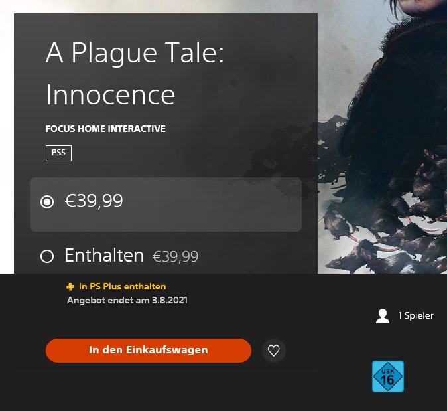Click the crossed-out €39,99 price

pos(175,256)
